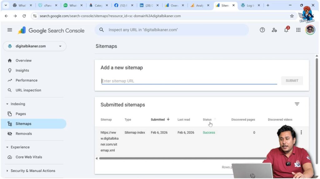Image resolution: width=320 pixels, height=179 pixels.
Task: Go back to previous page
Action: [6, 16]
